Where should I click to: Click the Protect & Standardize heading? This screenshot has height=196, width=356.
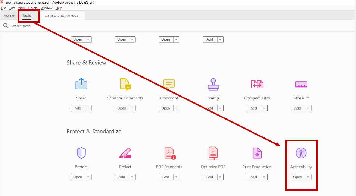(x=94, y=132)
